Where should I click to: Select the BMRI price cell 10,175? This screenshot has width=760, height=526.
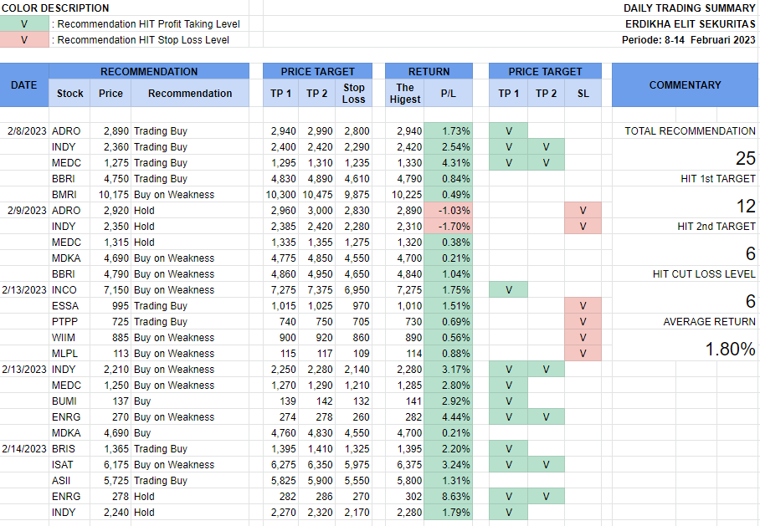click(110, 195)
